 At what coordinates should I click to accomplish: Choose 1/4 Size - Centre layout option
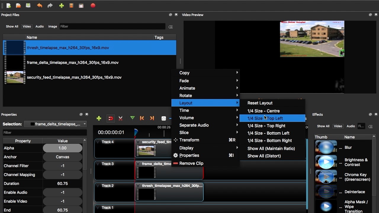coord(263,111)
